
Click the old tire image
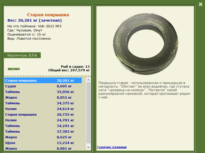tap(145, 44)
